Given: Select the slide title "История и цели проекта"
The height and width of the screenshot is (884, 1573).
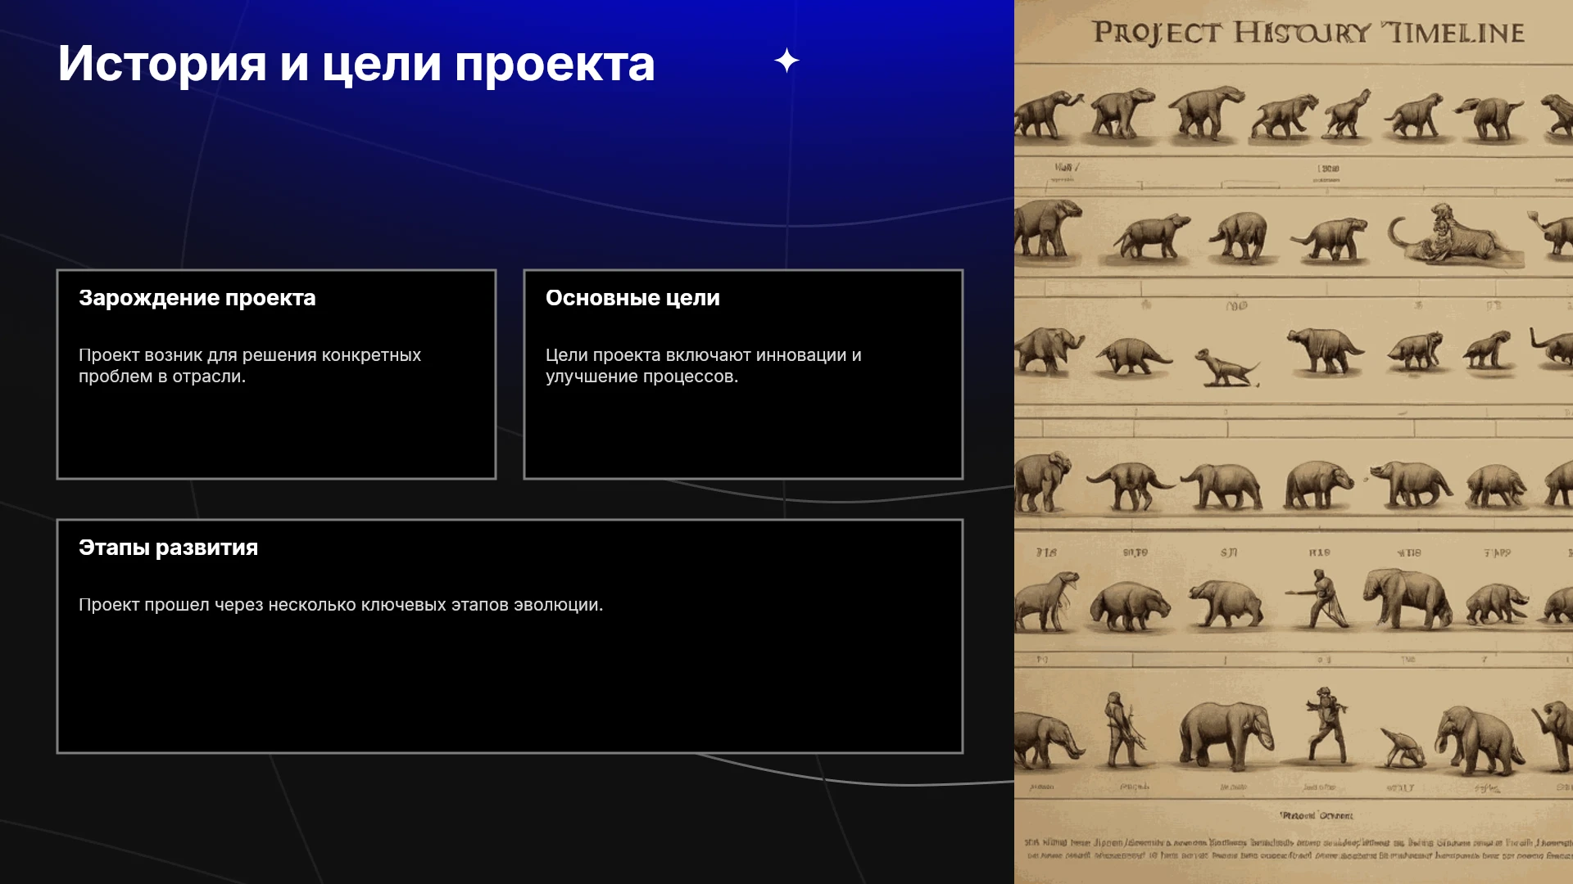Looking at the screenshot, I should (356, 64).
